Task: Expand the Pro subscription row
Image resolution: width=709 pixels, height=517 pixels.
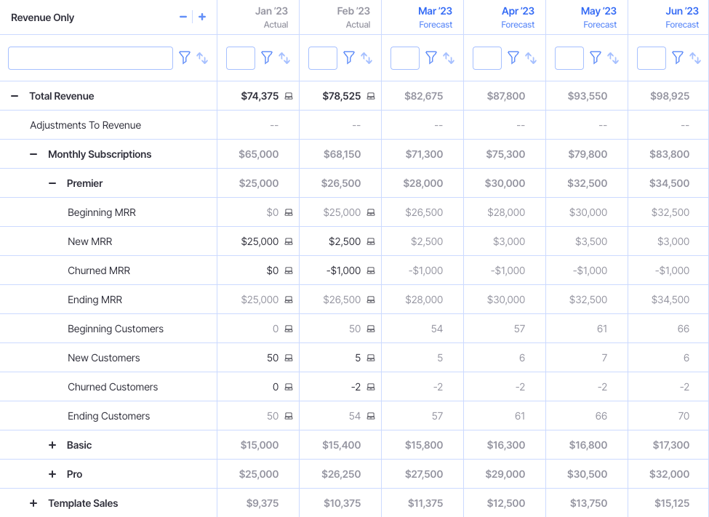Action: tap(52, 473)
